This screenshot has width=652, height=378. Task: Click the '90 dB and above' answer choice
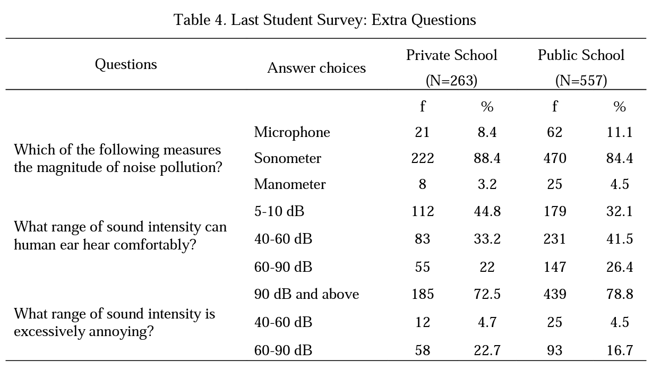[x=306, y=294]
